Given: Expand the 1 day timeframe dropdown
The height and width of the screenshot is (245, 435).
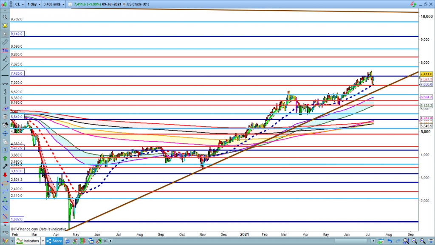Looking at the screenshot, I should tap(34, 4).
